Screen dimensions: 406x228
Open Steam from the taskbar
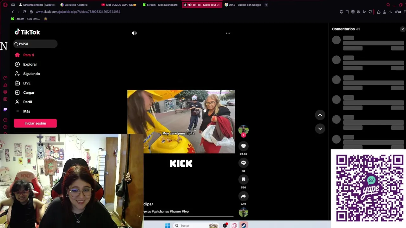coord(244,225)
